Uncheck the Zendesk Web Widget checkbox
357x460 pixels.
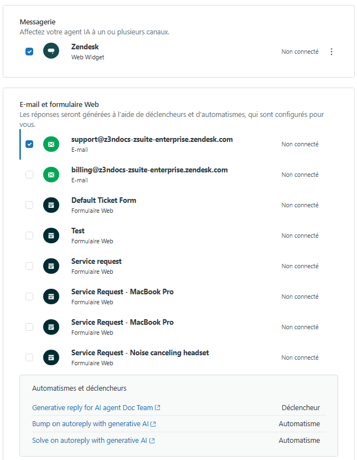coord(29,52)
